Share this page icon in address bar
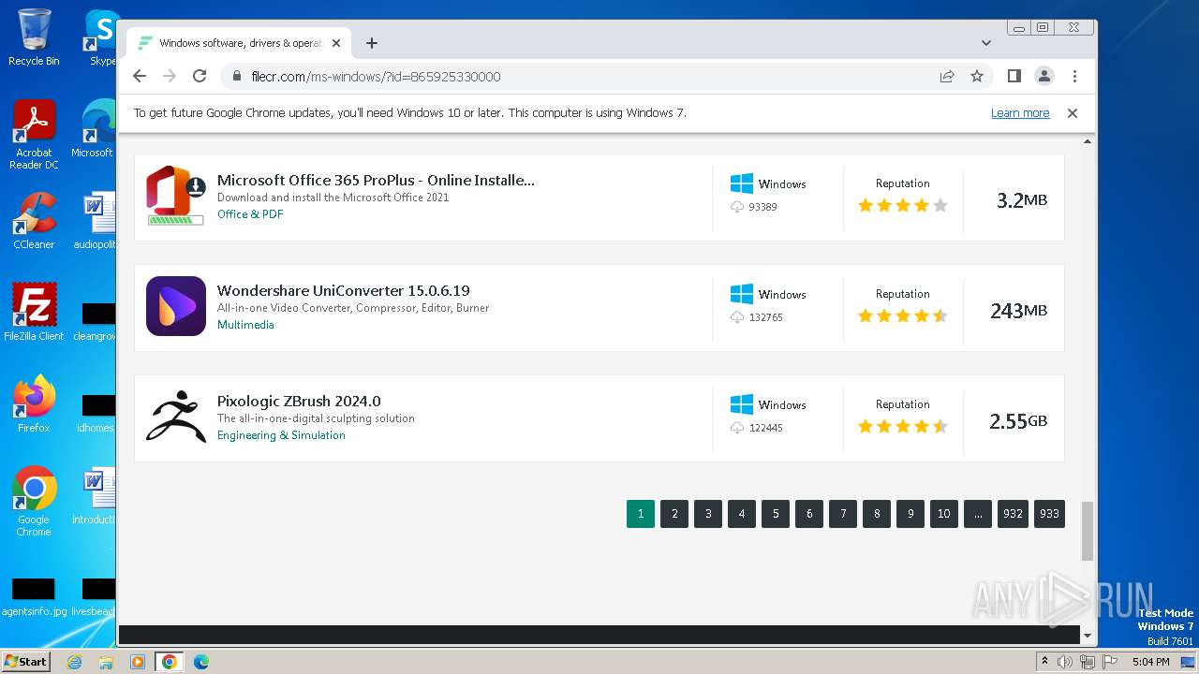The image size is (1199, 674). [x=947, y=76]
